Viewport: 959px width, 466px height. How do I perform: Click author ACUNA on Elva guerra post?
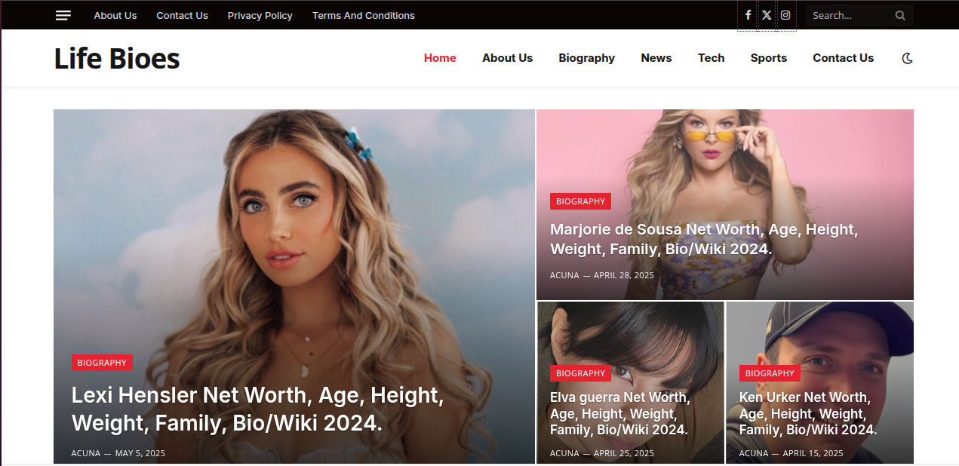point(564,453)
